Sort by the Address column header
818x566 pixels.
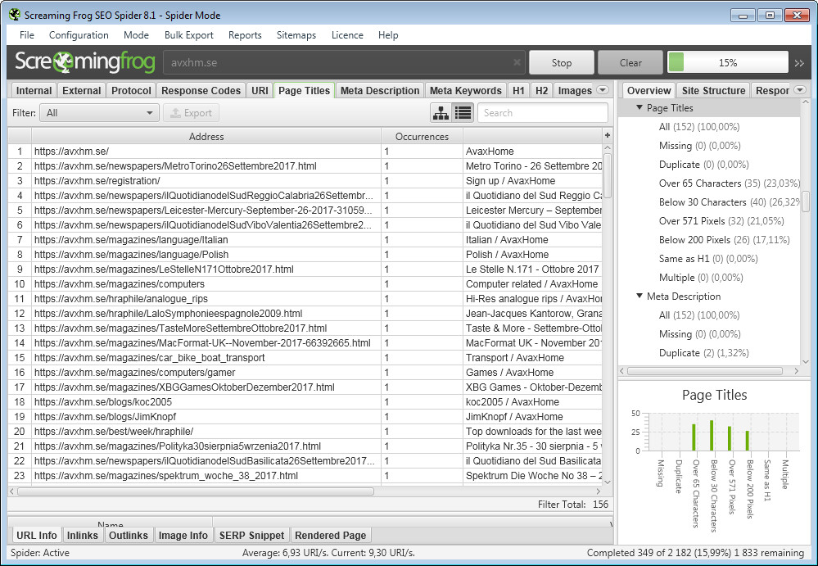(206, 136)
